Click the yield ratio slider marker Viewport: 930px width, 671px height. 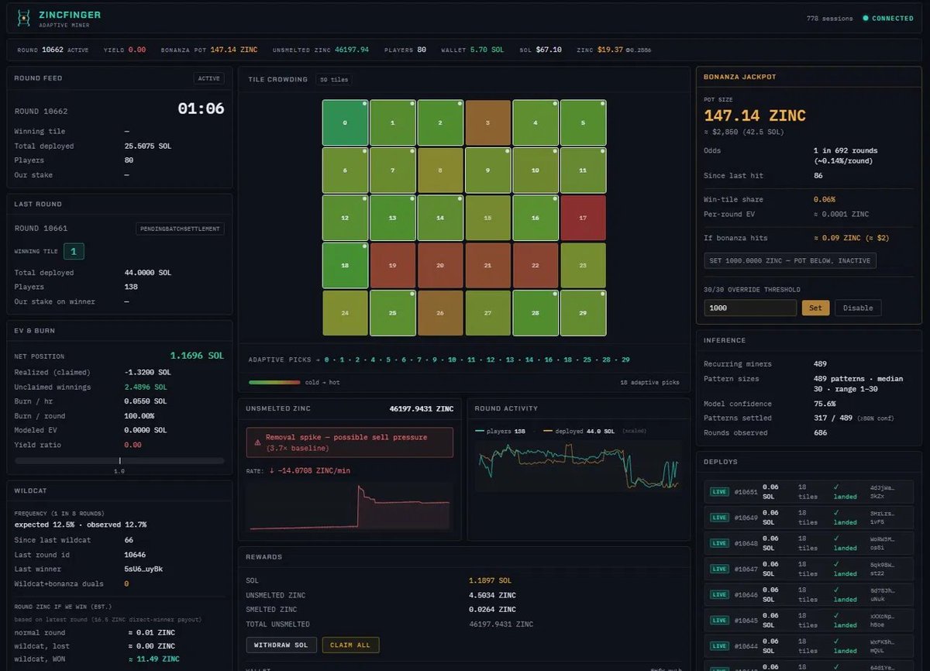click(119, 460)
